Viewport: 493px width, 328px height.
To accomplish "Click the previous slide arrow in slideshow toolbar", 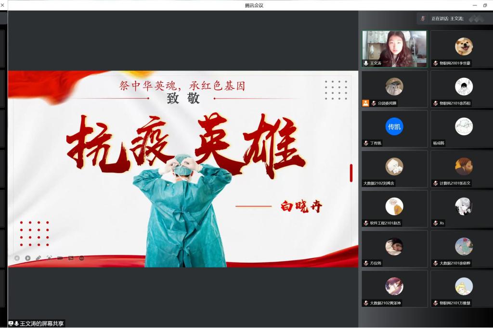I will pos(17,258).
